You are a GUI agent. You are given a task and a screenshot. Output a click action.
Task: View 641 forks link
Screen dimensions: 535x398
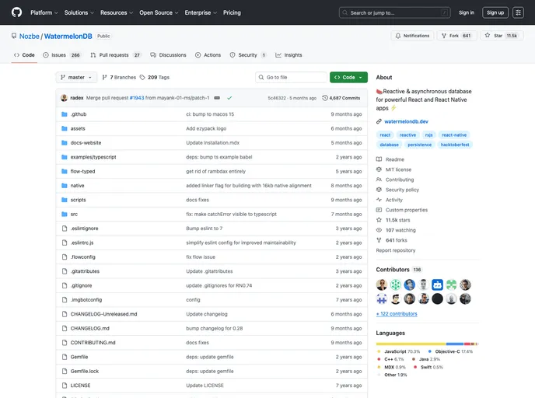[x=392, y=240]
